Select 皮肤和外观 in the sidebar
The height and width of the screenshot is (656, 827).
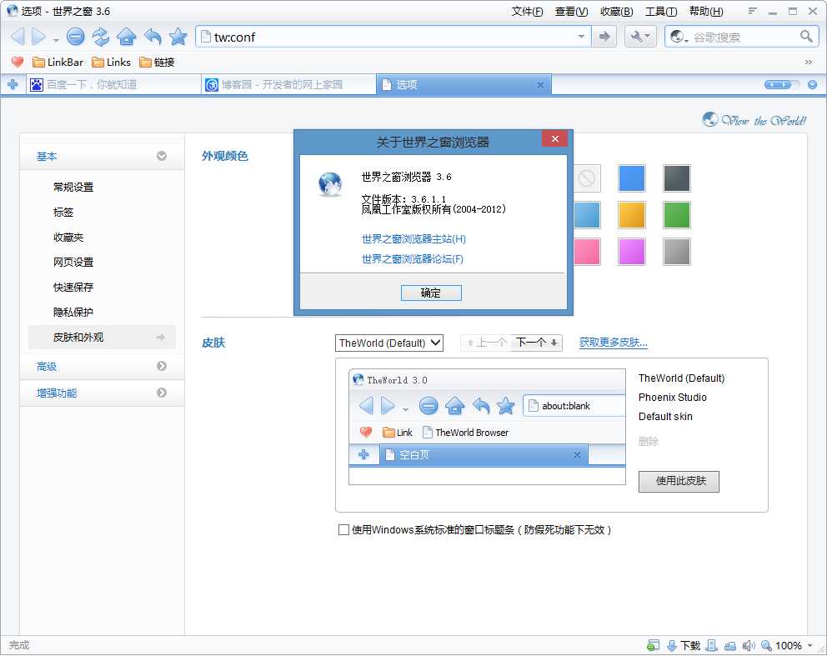(102, 337)
